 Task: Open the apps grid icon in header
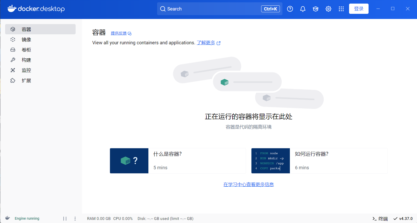pos(341,9)
